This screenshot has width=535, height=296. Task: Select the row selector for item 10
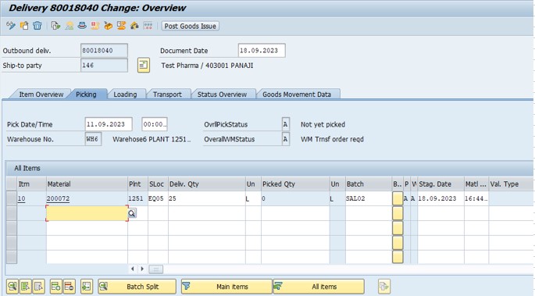click(x=12, y=198)
